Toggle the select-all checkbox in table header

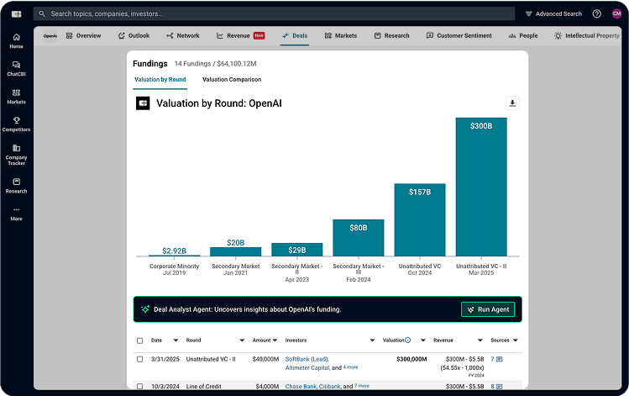pos(139,341)
